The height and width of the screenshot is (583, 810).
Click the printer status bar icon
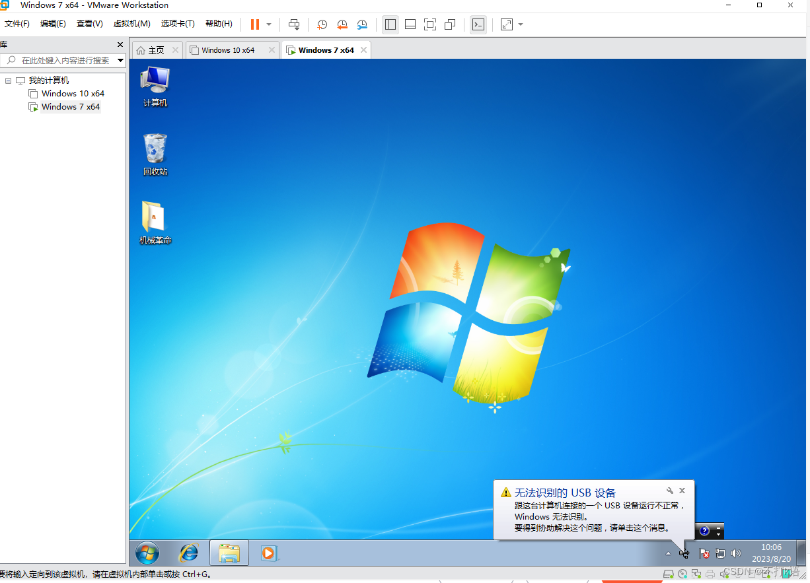710,574
